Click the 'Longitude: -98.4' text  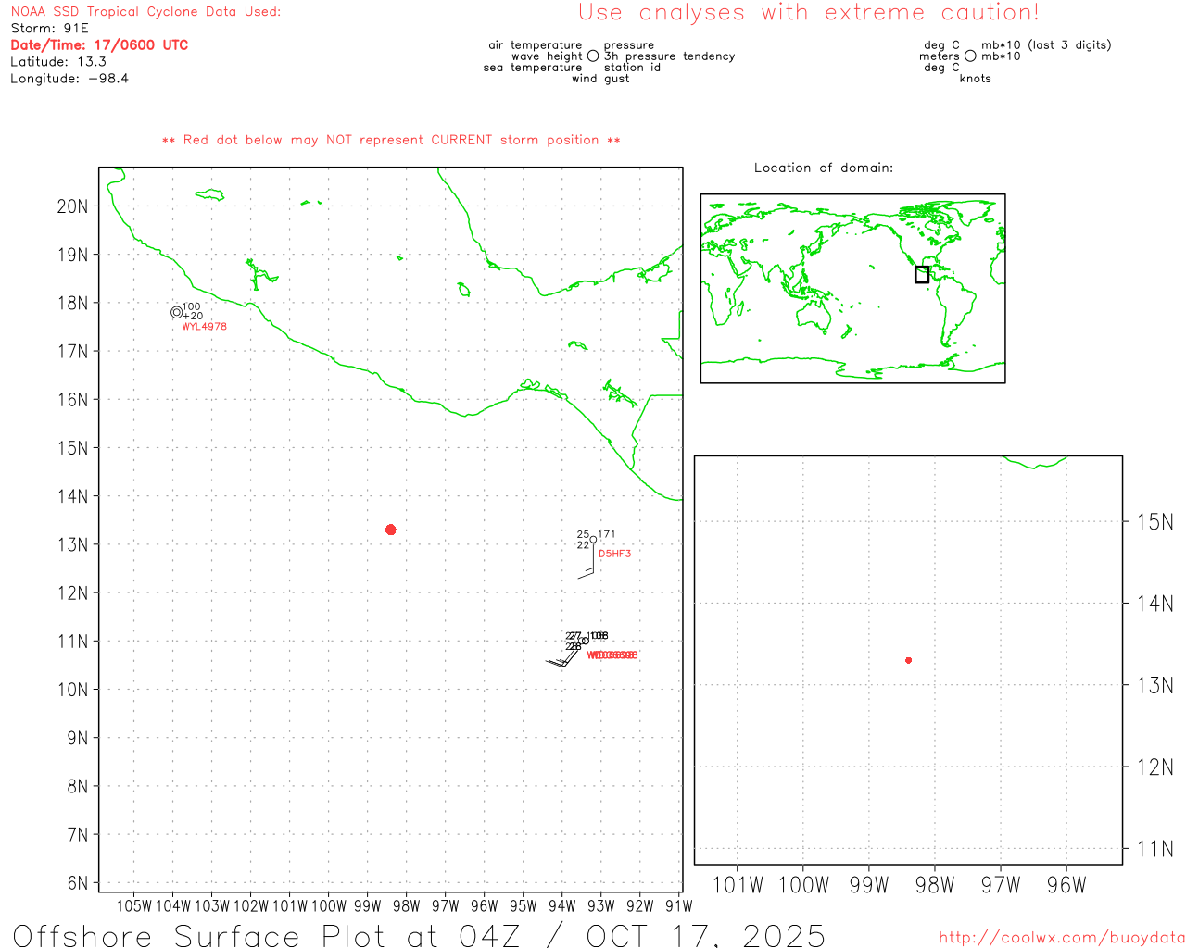[x=69, y=78]
